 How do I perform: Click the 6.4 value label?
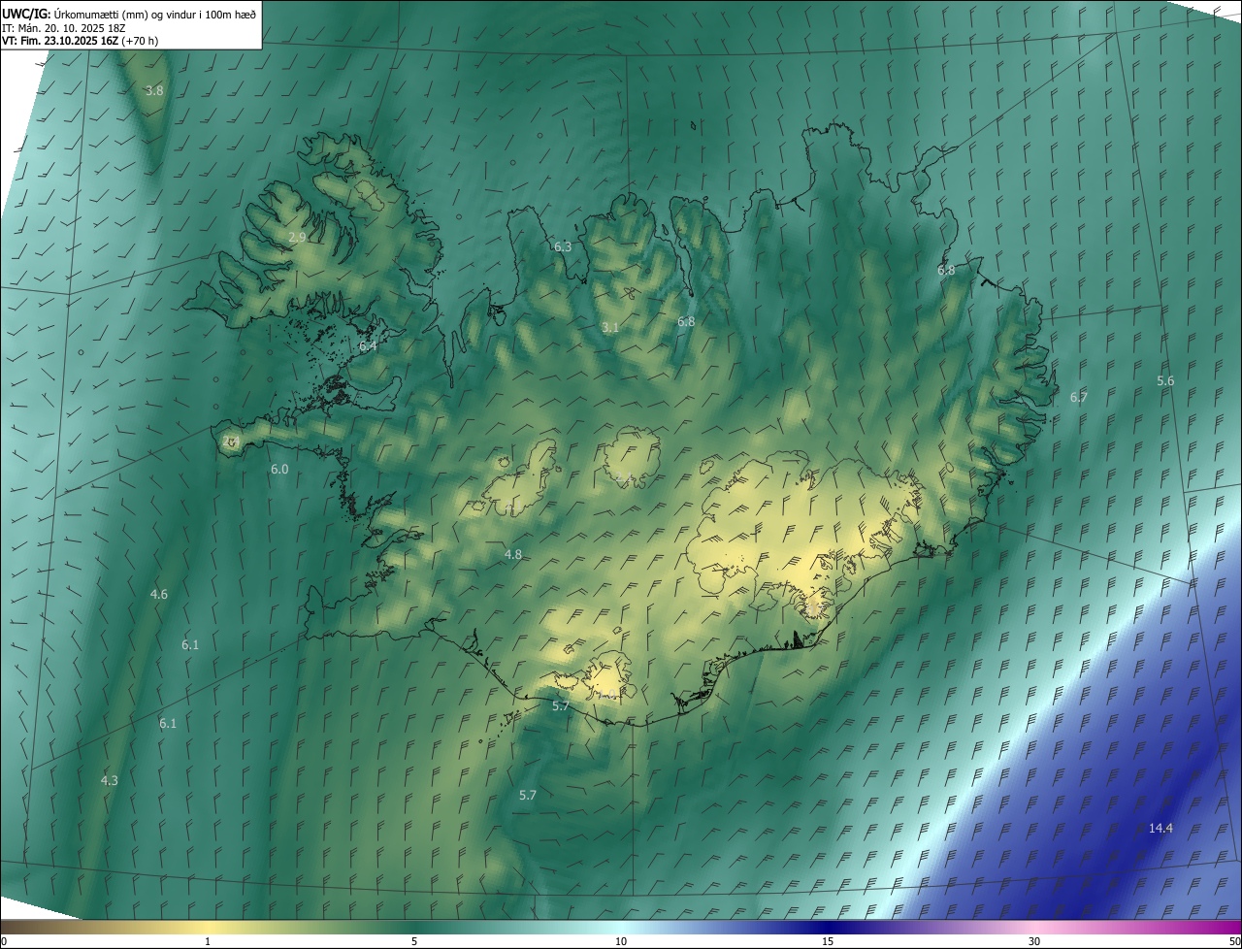click(x=368, y=345)
